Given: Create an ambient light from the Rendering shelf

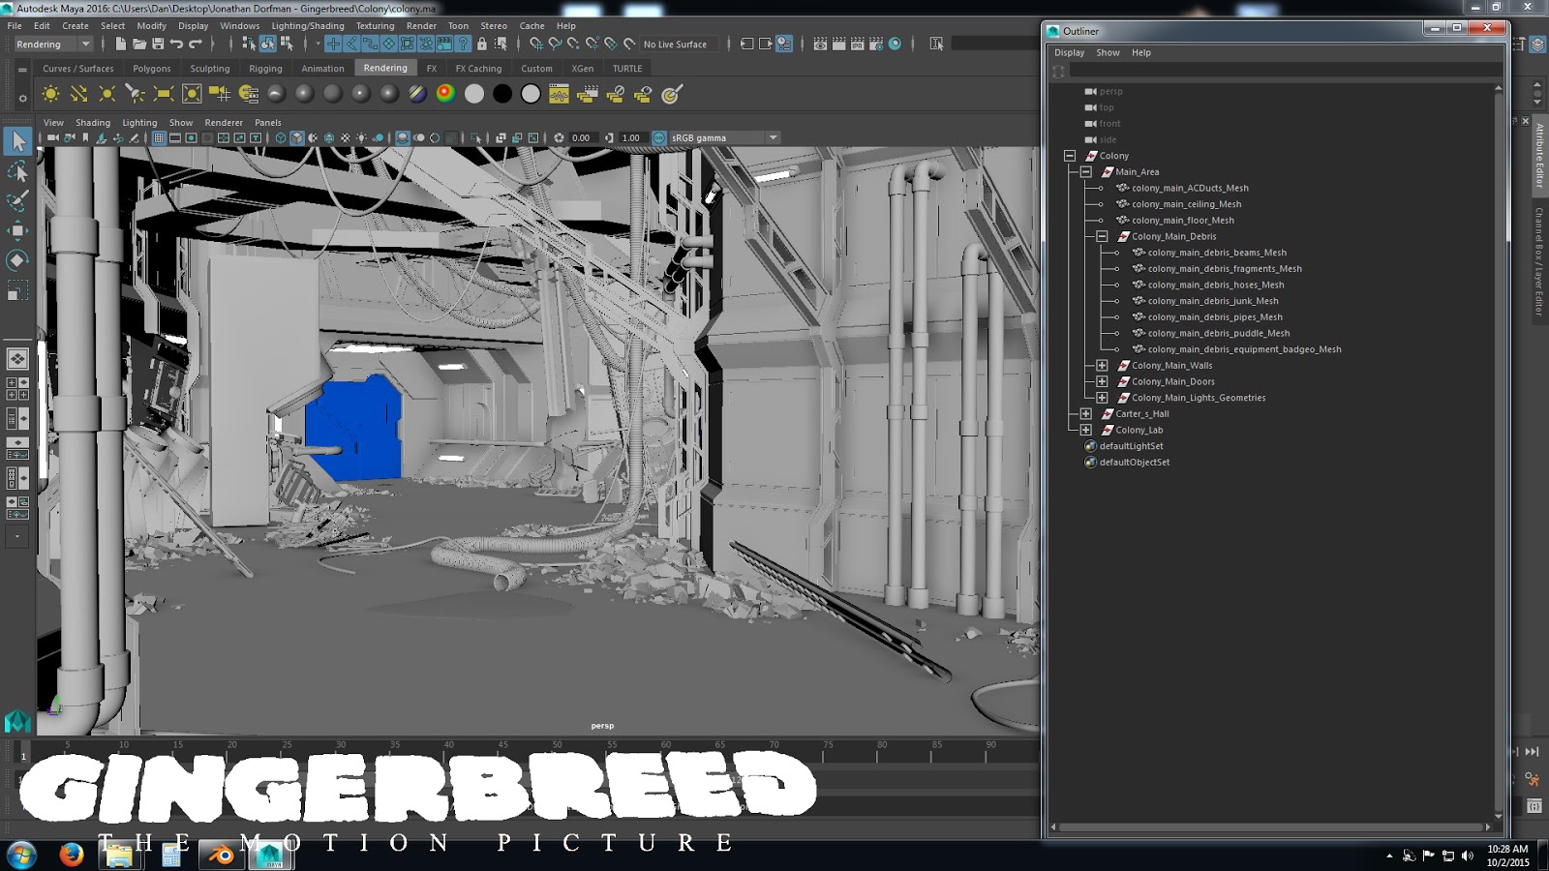Looking at the screenshot, I should [x=50, y=94].
